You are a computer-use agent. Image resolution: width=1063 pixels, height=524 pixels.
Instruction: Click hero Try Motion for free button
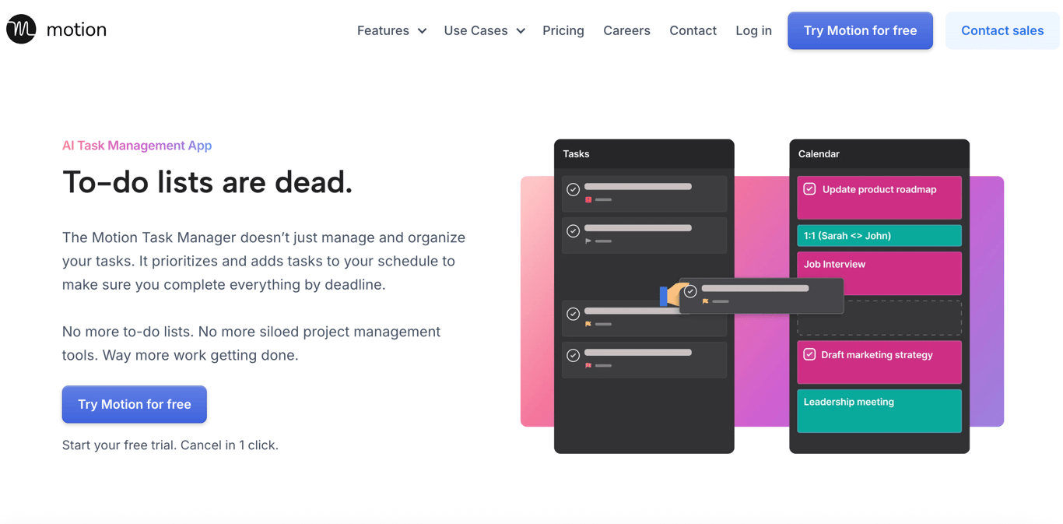[x=135, y=404]
